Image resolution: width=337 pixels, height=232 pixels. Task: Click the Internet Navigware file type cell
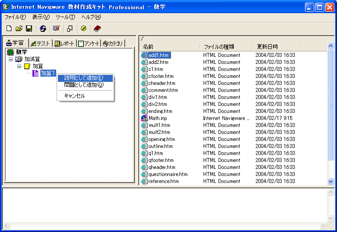pos(226,118)
